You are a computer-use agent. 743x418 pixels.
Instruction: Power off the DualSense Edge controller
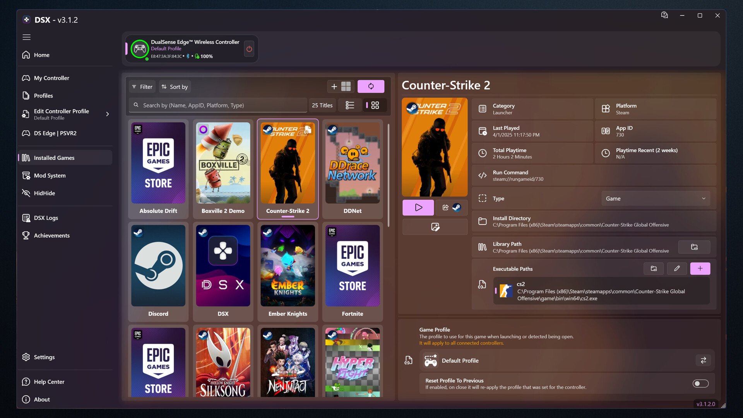point(249,49)
